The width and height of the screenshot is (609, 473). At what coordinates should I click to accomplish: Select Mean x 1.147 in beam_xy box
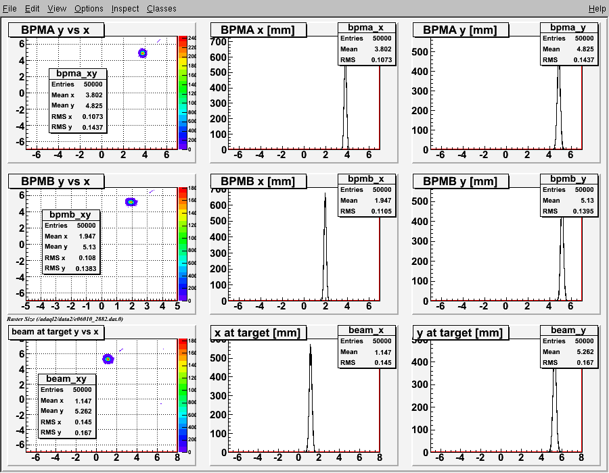tap(66, 401)
